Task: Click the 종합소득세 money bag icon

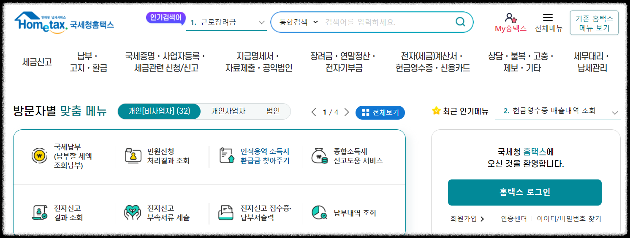Action: (319, 156)
